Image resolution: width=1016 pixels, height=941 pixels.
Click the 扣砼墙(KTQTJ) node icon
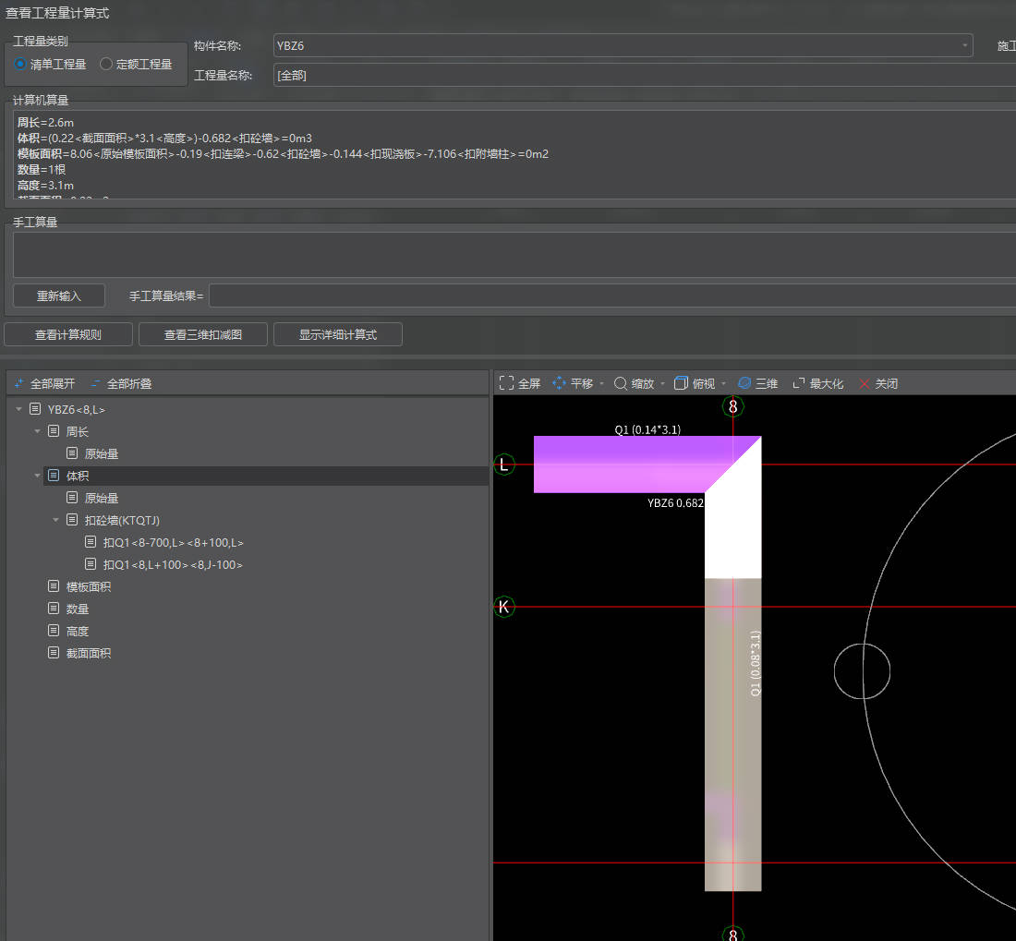click(x=72, y=520)
